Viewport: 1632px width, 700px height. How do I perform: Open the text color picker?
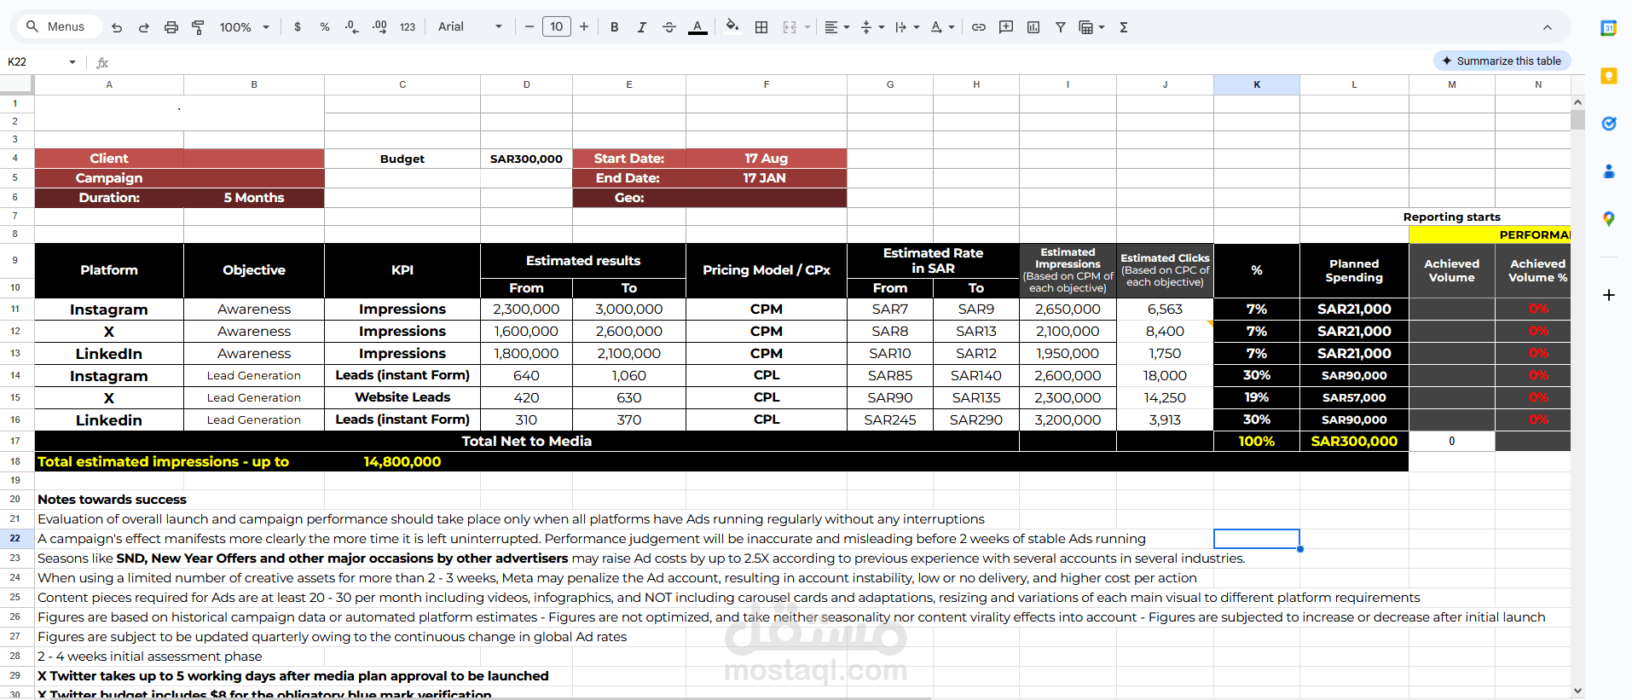697,27
